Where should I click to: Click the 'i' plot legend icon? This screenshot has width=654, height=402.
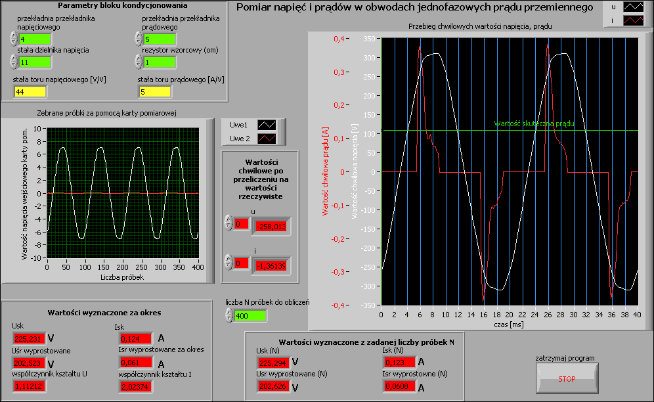tap(634, 20)
